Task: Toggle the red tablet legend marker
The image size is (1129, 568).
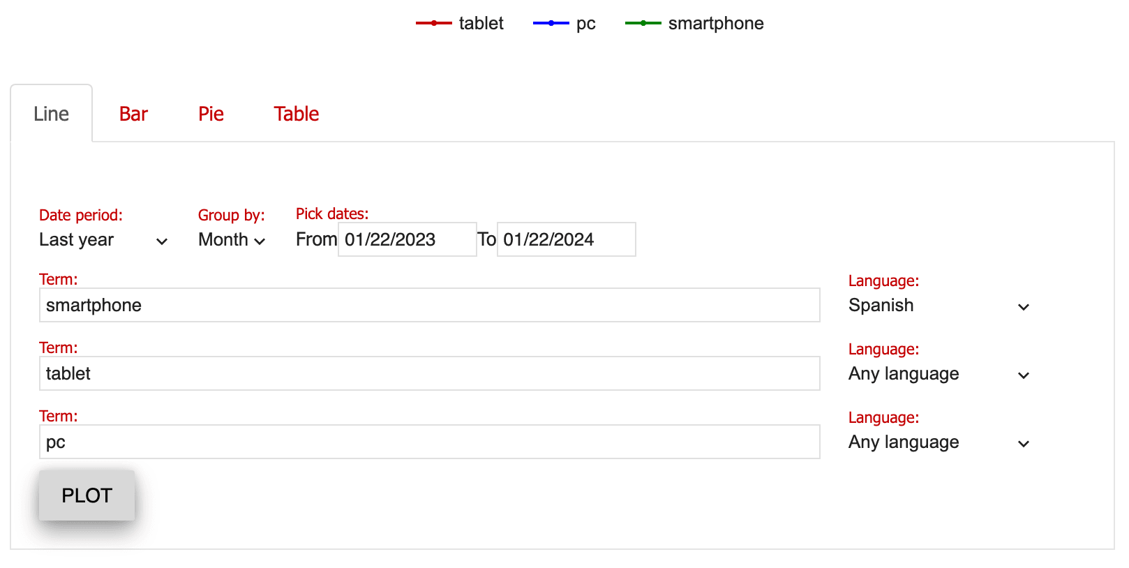Action: [x=433, y=23]
